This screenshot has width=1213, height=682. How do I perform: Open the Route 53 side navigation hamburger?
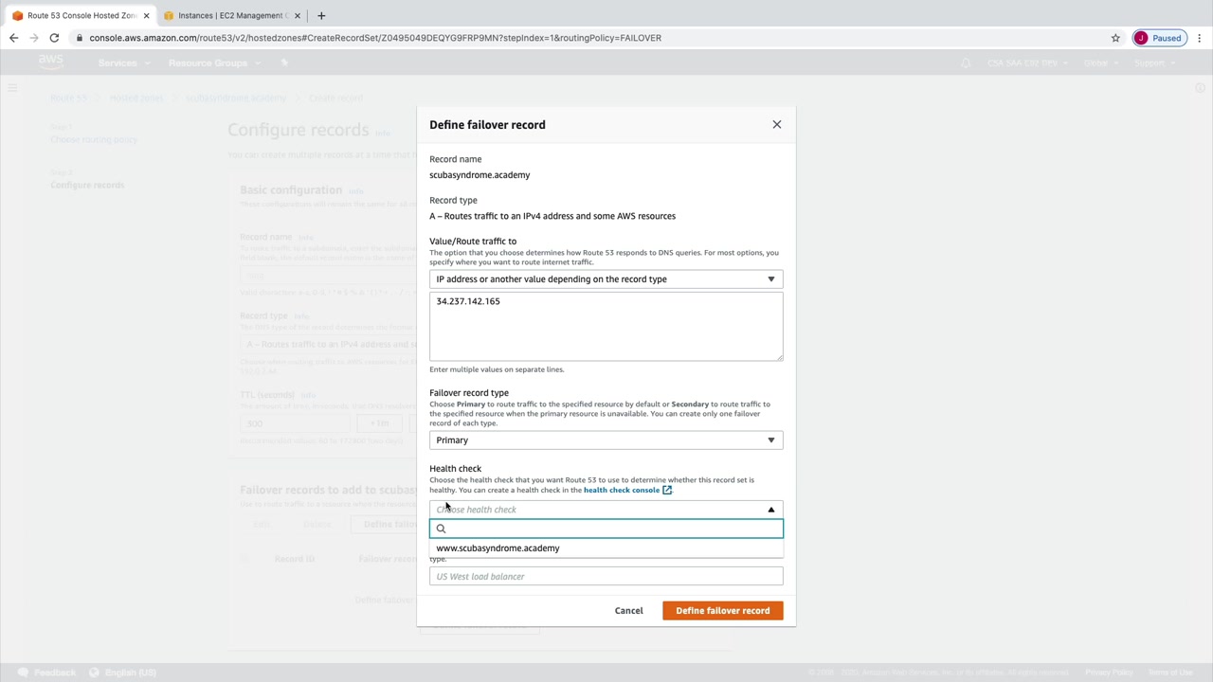pyautogui.click(x=12, y=88)
